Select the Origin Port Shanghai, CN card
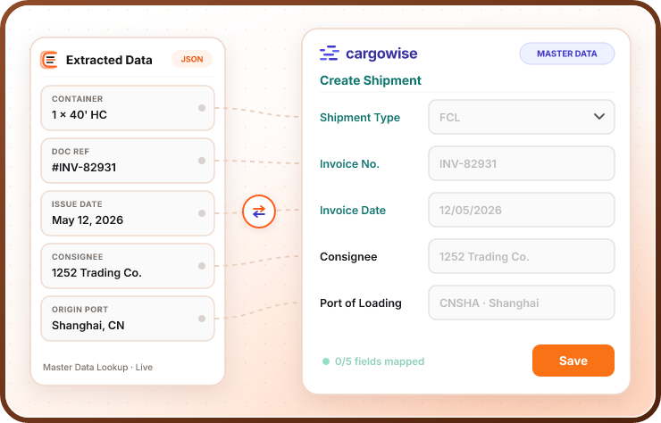The image size is (661, 423). [x=128, y=319]
